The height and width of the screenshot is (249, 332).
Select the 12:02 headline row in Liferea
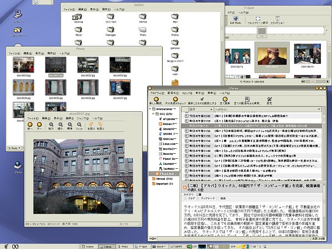[x=252, y=116]
